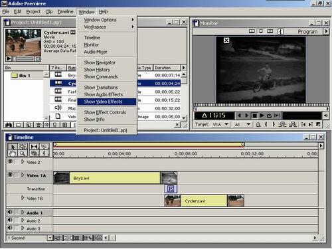The height and width of the screenshot is (249, 332).
Task: Open the Help menu
Action: pyautogui.click(x=103, y=12)
